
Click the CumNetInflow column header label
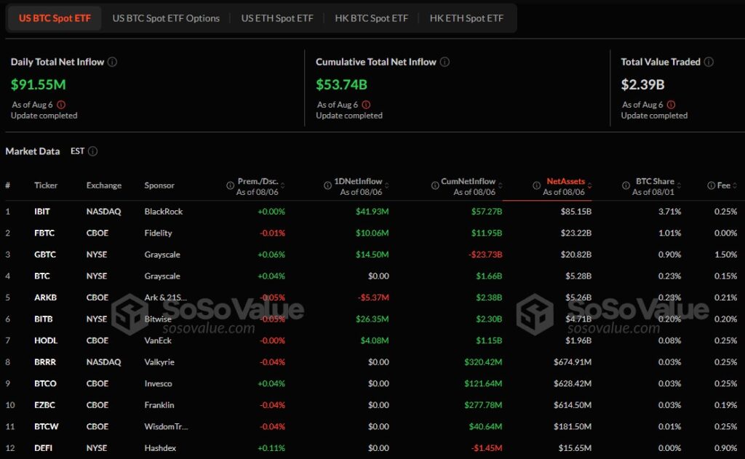pos(468,181)
